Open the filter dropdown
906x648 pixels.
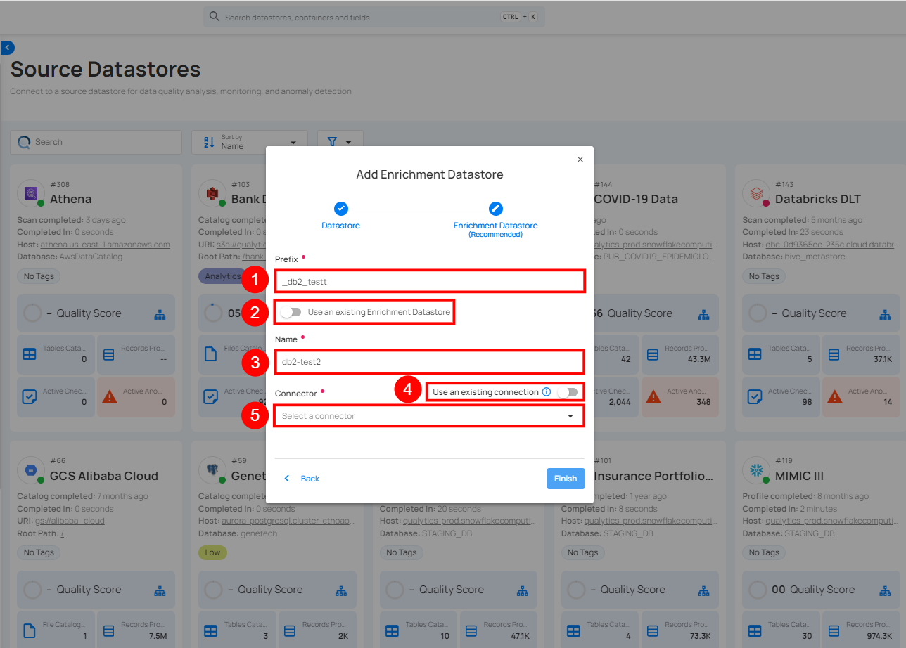pos(340,142)
